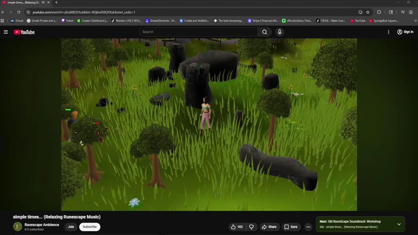Bookmark this page with star icon
The width and height of the screenshot is (418, 235).
(x=368, y=12)
